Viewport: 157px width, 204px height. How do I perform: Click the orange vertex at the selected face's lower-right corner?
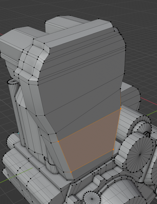[113, 149]
